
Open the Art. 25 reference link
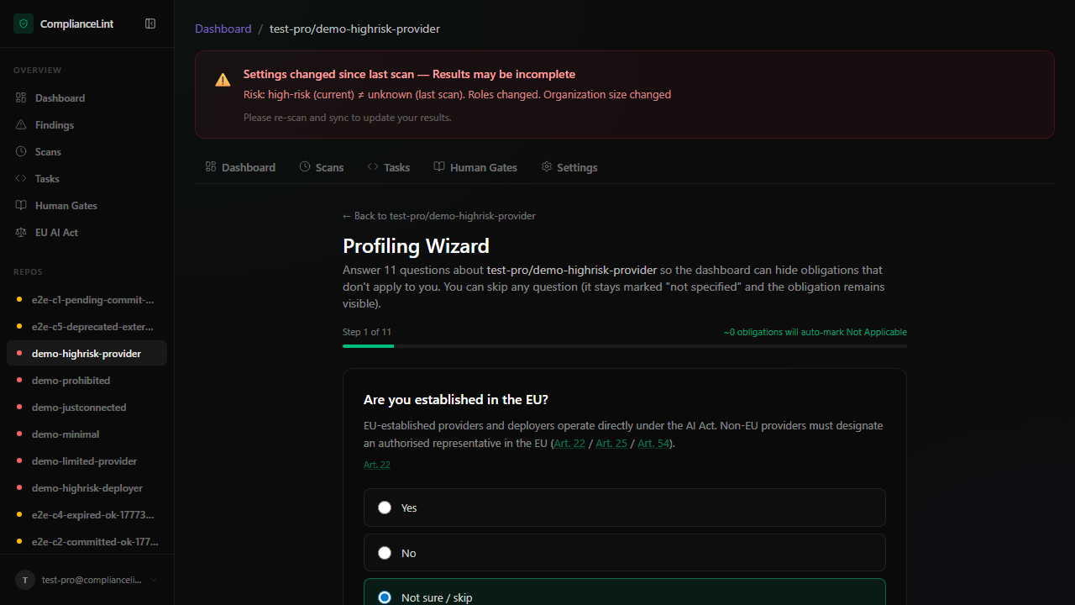[x=611, y=444]
